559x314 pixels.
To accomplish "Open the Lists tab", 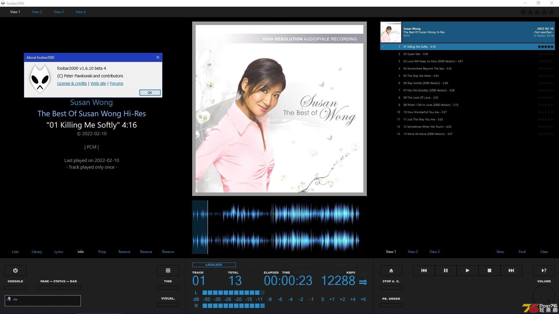I will click(15, 252).
